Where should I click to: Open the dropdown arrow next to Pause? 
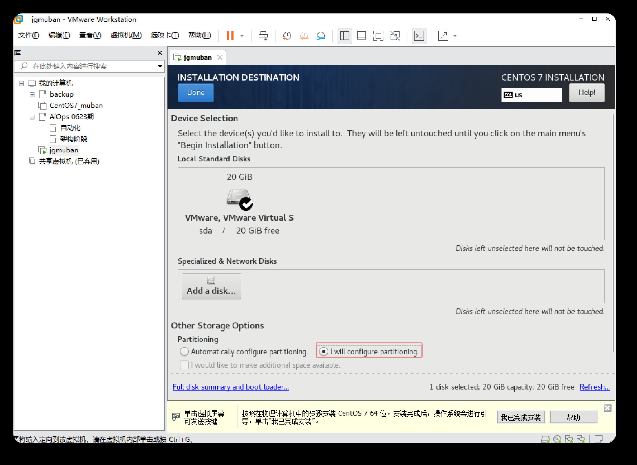tap(242, 36)
